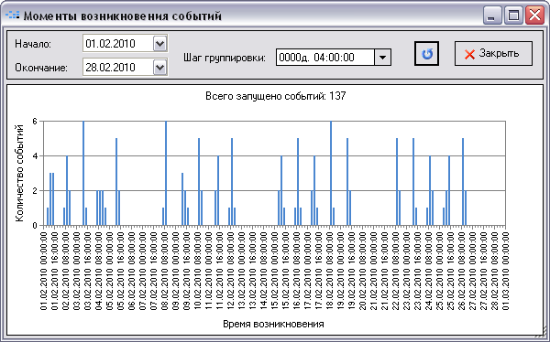Click the y-axis value 2

pyautogui.click(x=35, y=191)
